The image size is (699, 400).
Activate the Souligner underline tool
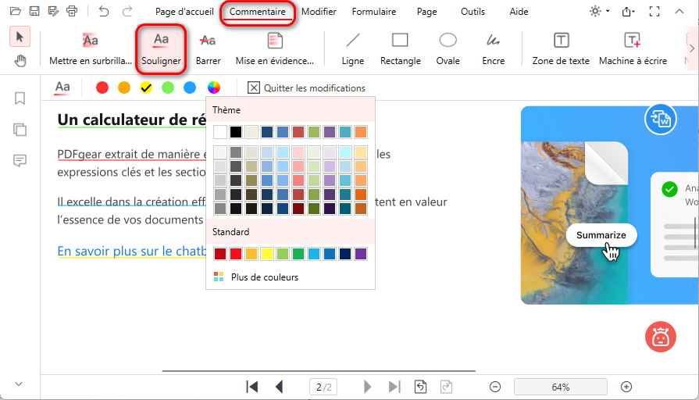coord(161,49)
